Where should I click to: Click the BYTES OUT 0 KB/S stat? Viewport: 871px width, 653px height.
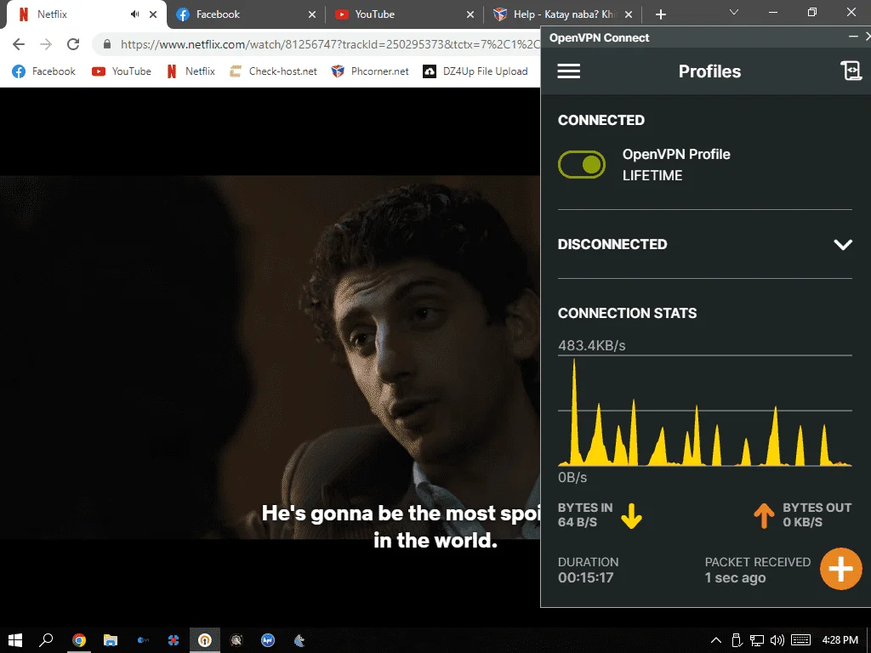tap(803, 514)
